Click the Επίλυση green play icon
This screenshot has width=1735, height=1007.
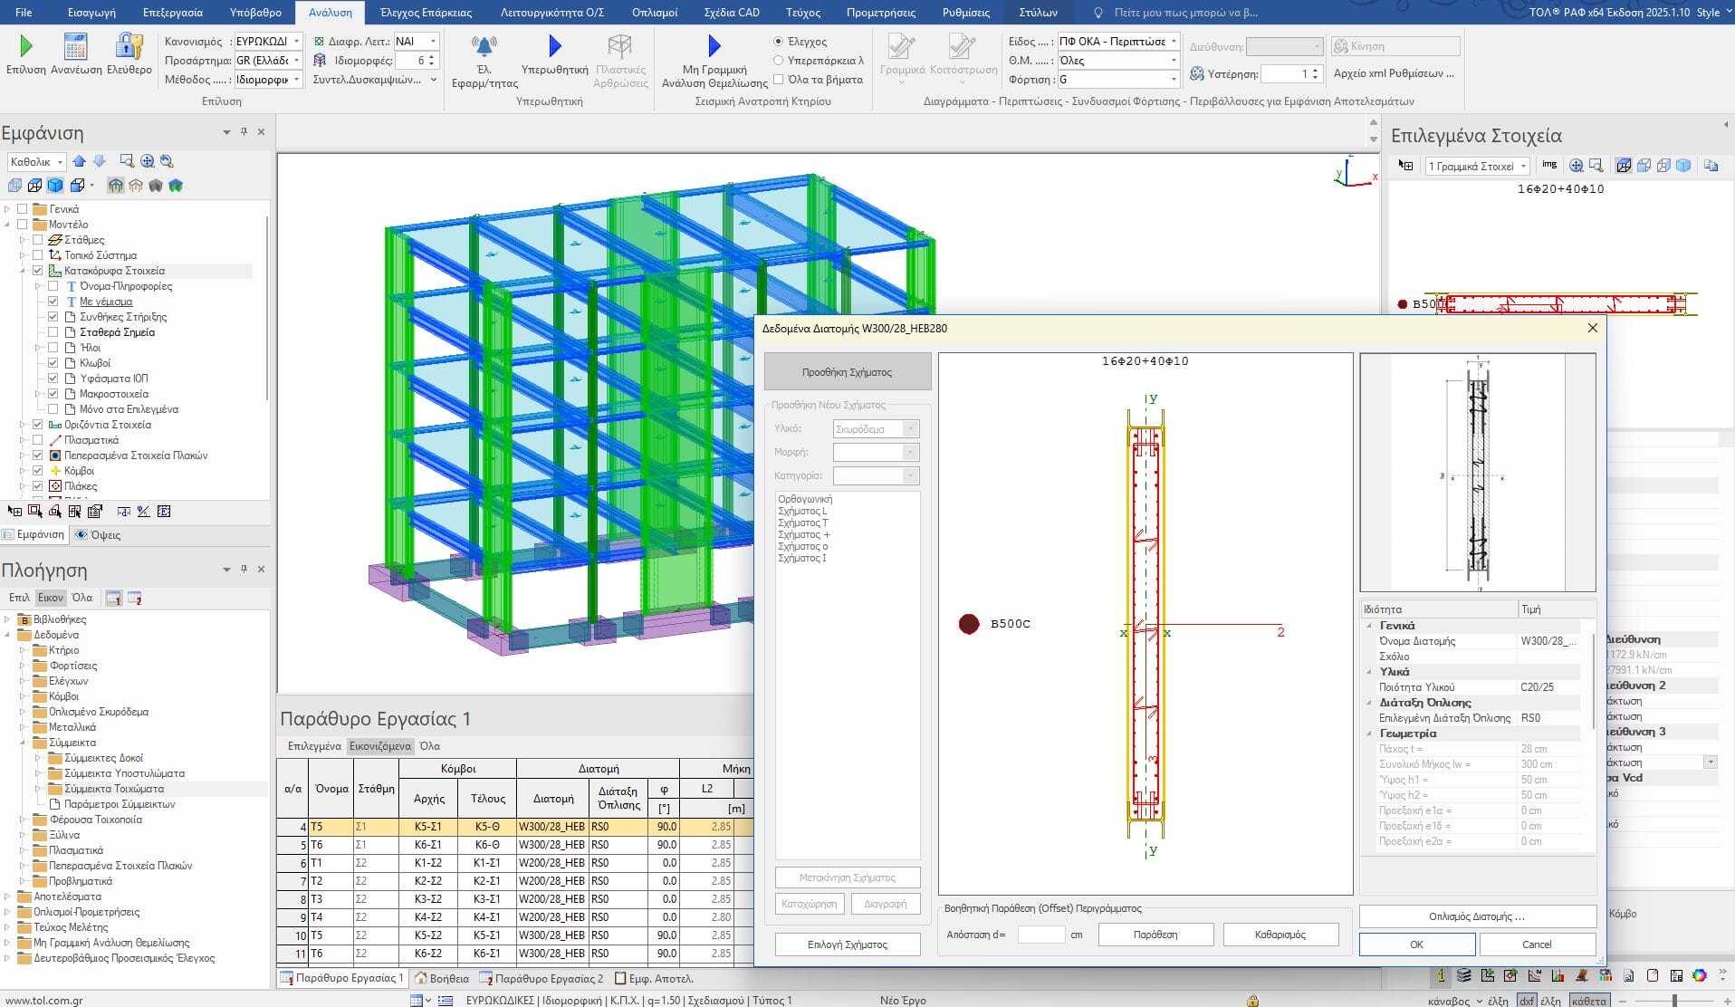point(25,46)
